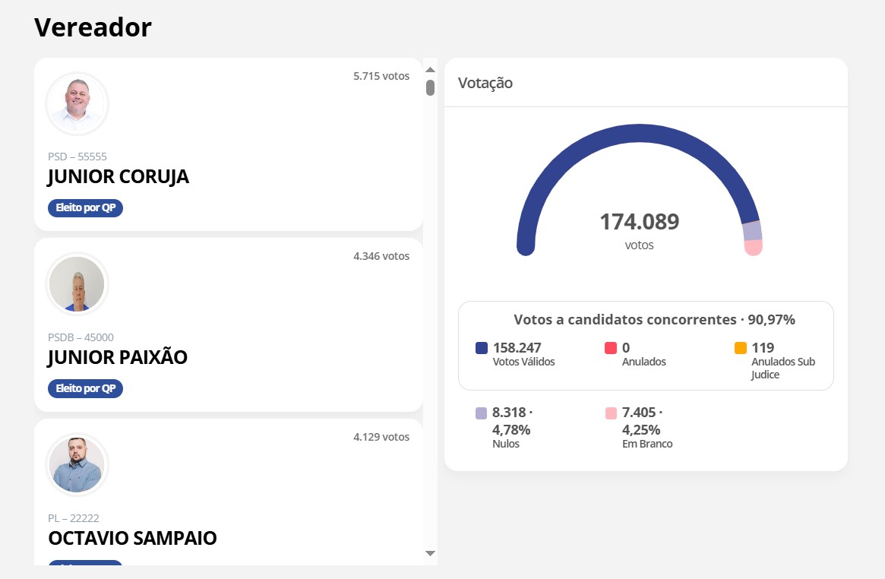Select OCTAVIO SAMPAIO's profile photo
The image size is (885, 579).
point(77,464)
